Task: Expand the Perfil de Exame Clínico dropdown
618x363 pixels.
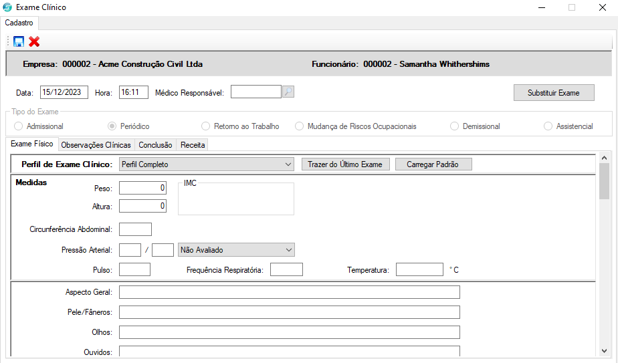Action: (x=288, y=164)
